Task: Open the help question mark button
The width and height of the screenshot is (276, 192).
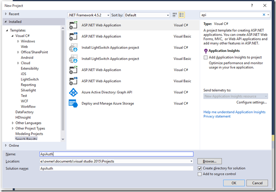Action: pyautogui.click(x=252, y=6)
